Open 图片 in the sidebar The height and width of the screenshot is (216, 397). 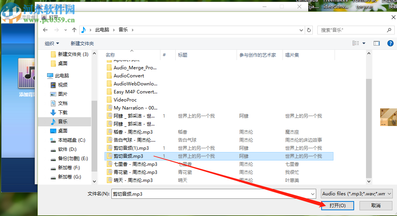(x=59, y=94)
